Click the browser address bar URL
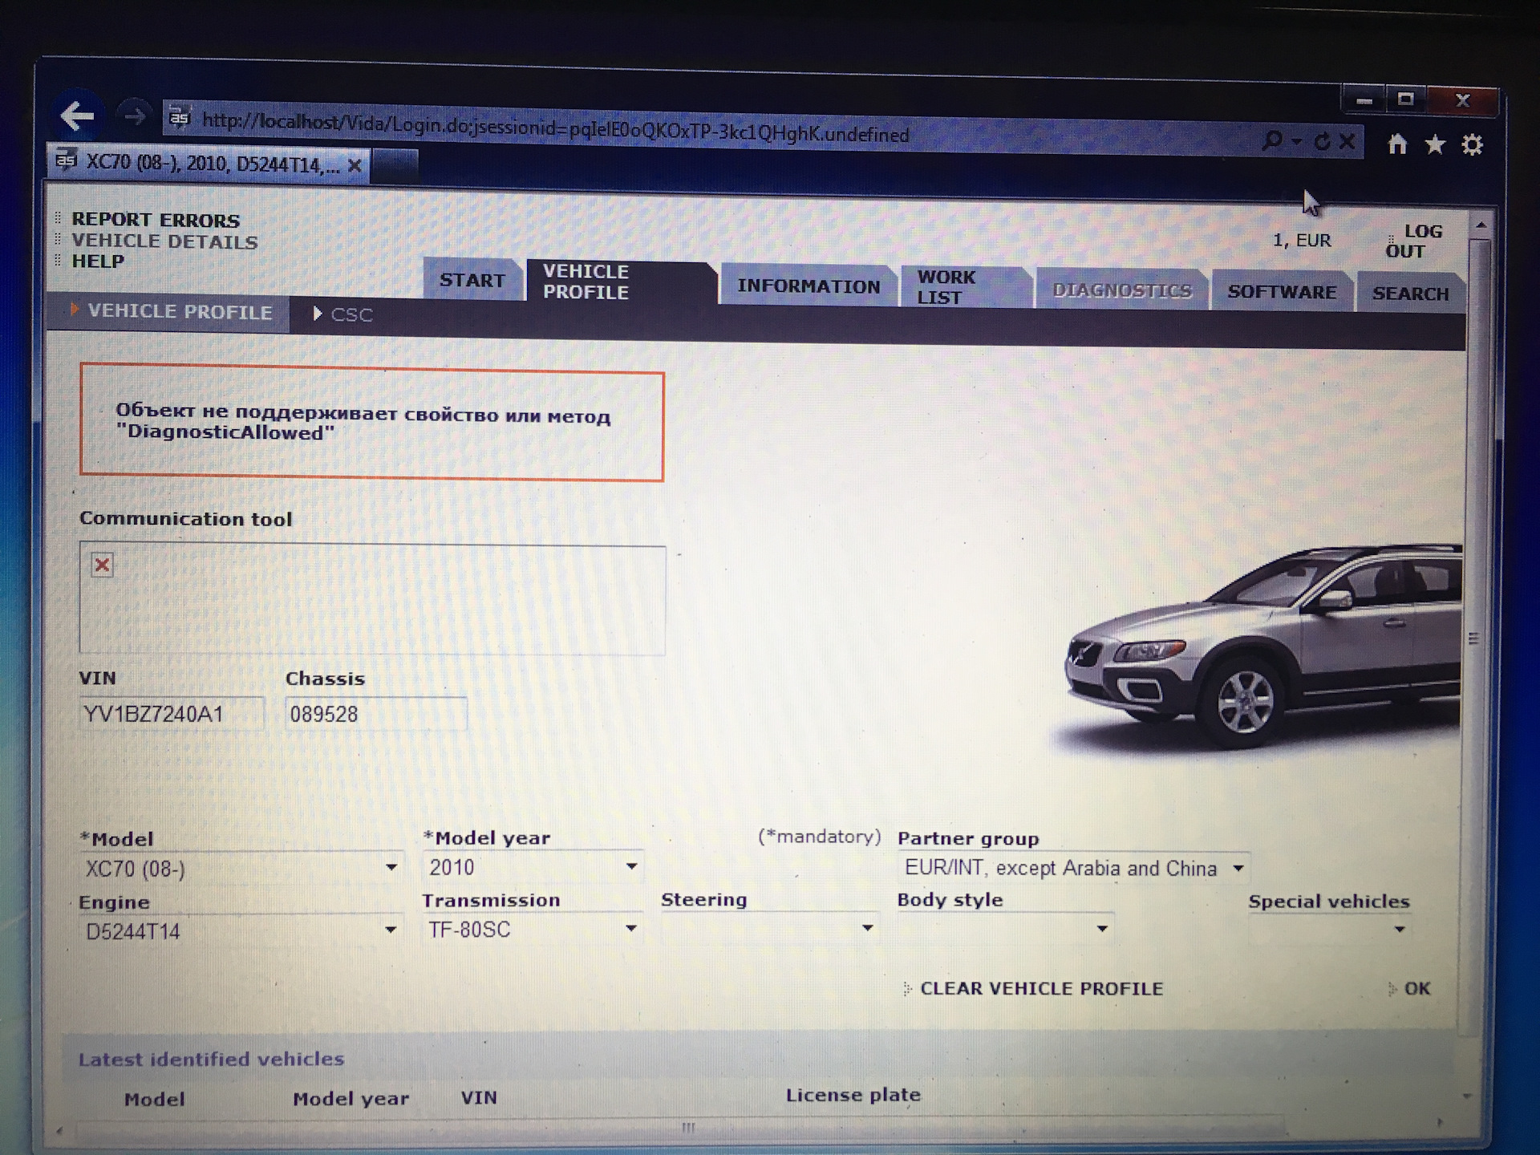1540x1155 pixels. click(x=555, y=127)
